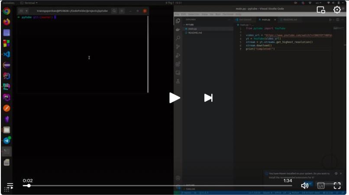Open Source Control in VS Code
The width and height of the screenshot is (349, 195).
point(178,47)
